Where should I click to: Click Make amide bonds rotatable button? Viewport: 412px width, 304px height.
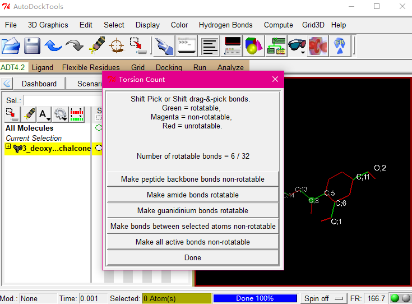pyautogui.click(x=193, y=195)
